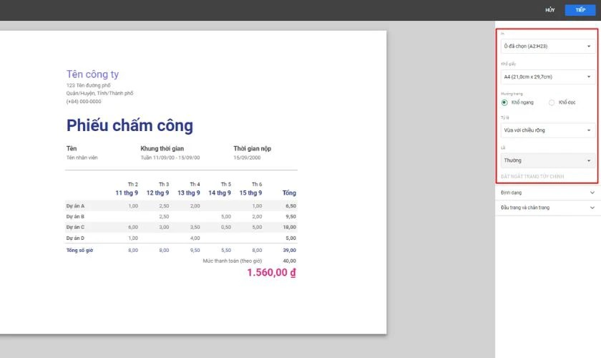This screenshot has width=601, height=358.
Task: Click 'ĐẶT NGẮT TRANG TÙY CHỈNH' link
Action: tap(532, 177)
